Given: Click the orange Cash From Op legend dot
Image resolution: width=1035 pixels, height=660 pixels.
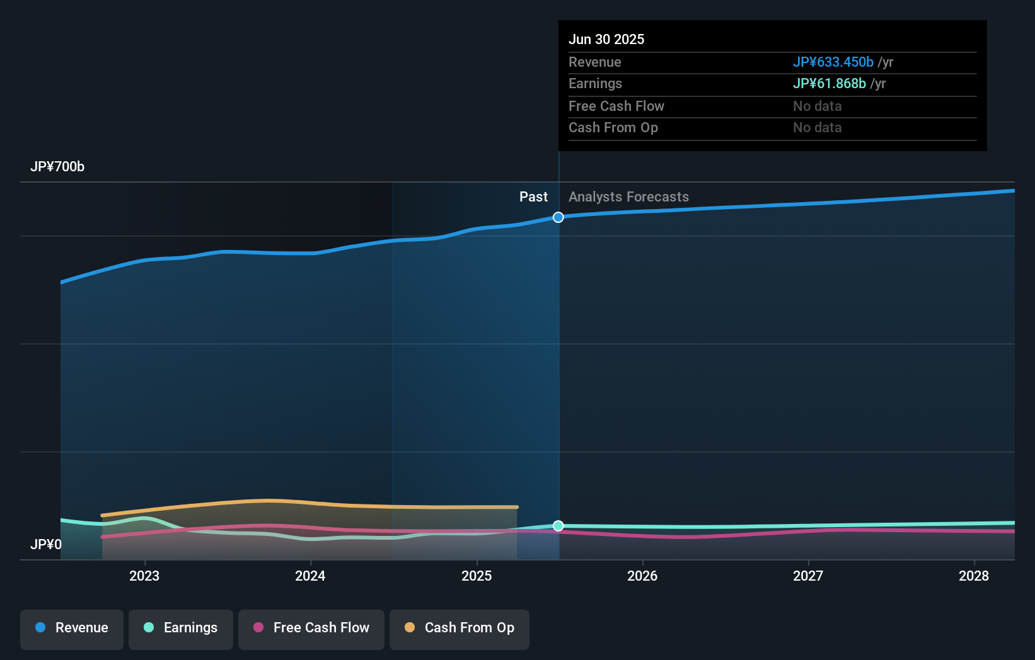Looking at the screenshot, I should click(x=409, y=628).
